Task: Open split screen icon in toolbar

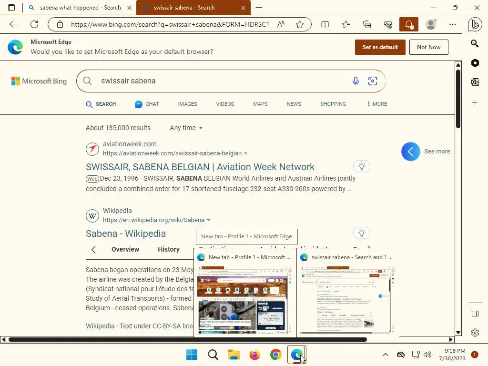Action: click(325, 24)
